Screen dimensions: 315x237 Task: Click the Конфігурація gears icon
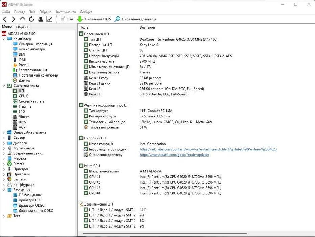tap(9, 185)
